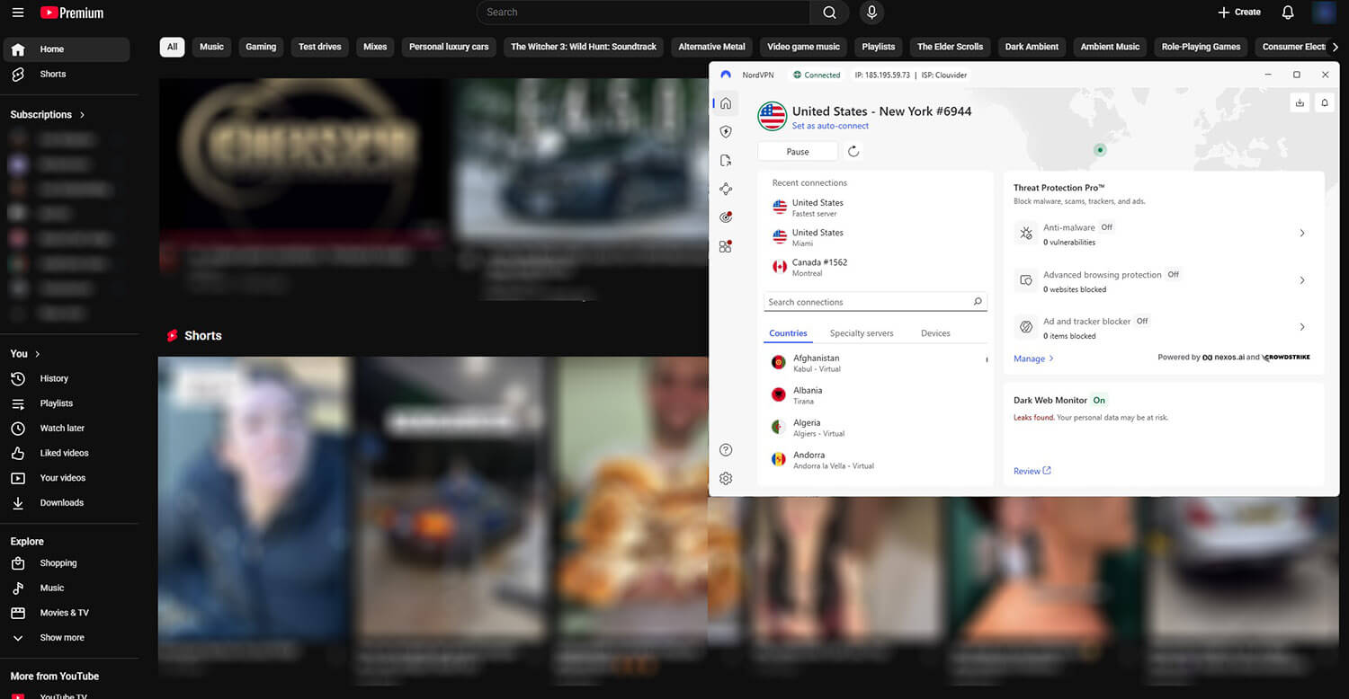Image resolution: width=1349 pixels, height=699 pixels.
Task: Open the apps grid icon in NordVPN sidebar
Action: (x=726, y=246)
